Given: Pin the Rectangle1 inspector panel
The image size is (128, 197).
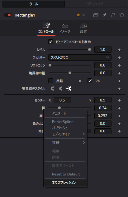Looking at the screenshot, I should tap(104, 15).
